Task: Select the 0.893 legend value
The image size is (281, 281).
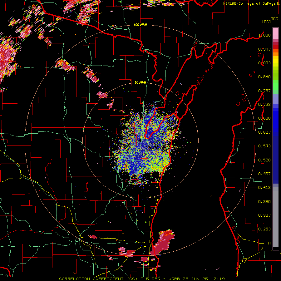Action: tap(264, 63)
